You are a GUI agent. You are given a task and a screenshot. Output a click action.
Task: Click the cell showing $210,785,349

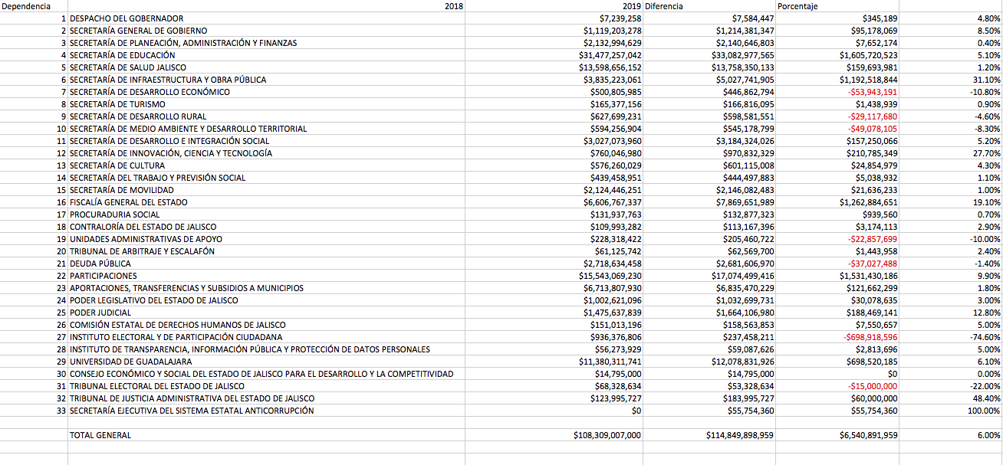click(837, 153)
